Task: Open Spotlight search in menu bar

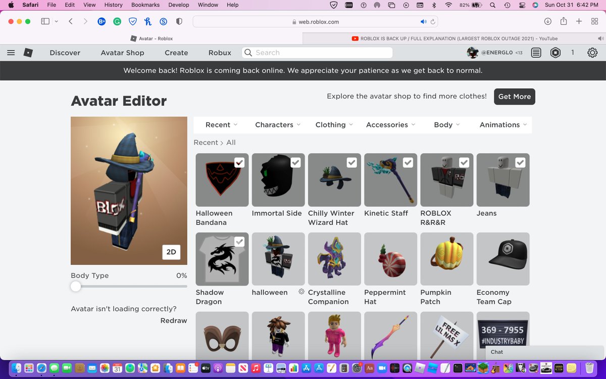Action: point(492,5)
